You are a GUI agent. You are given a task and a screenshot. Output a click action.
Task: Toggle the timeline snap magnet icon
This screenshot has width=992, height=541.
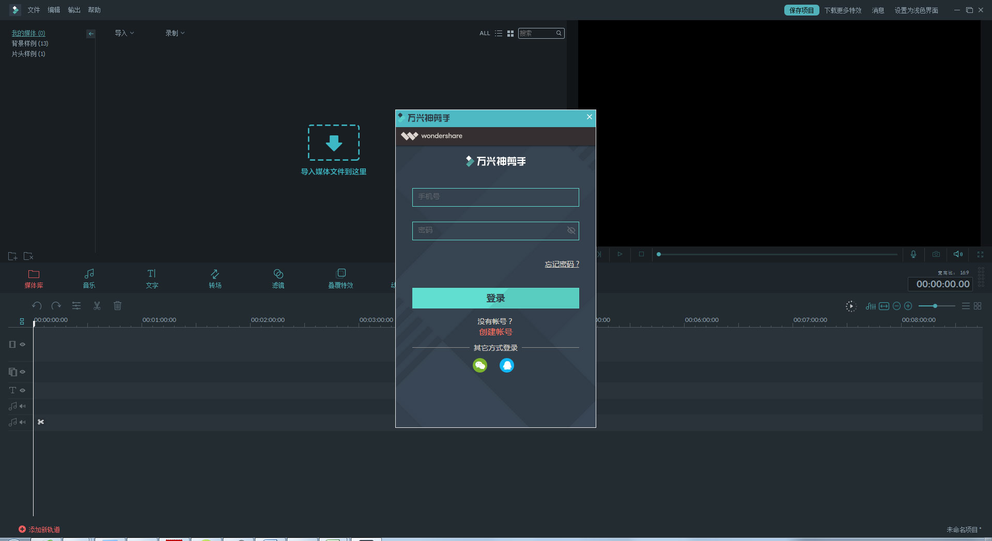22,321
